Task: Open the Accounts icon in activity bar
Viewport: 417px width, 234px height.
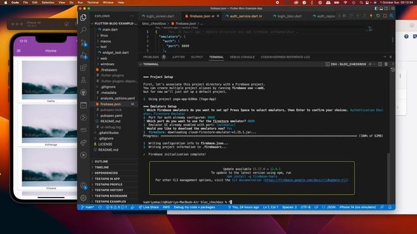Action: [x=83, y=185]
